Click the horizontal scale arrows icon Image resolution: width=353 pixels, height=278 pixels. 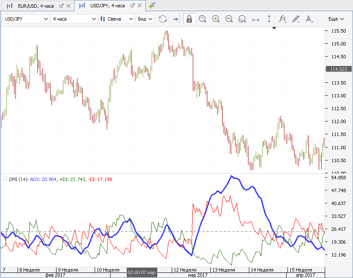click(256, 19)
